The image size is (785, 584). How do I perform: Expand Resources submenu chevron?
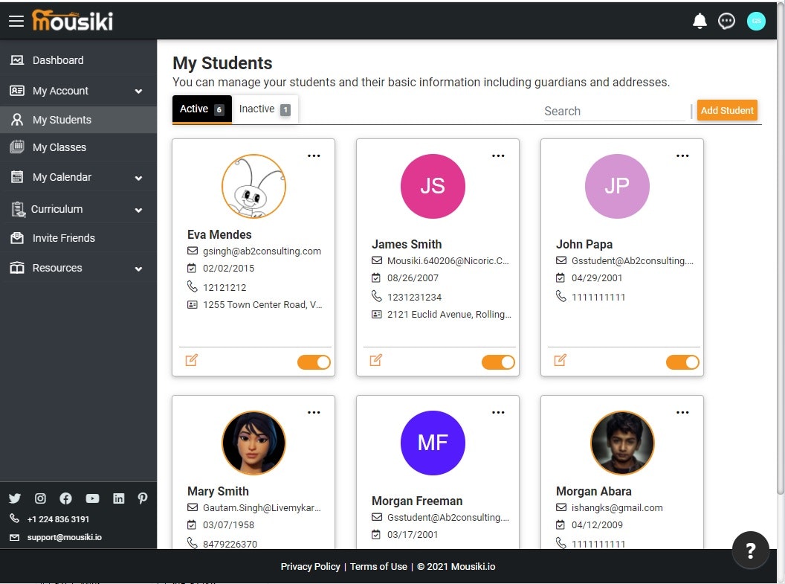139,269
